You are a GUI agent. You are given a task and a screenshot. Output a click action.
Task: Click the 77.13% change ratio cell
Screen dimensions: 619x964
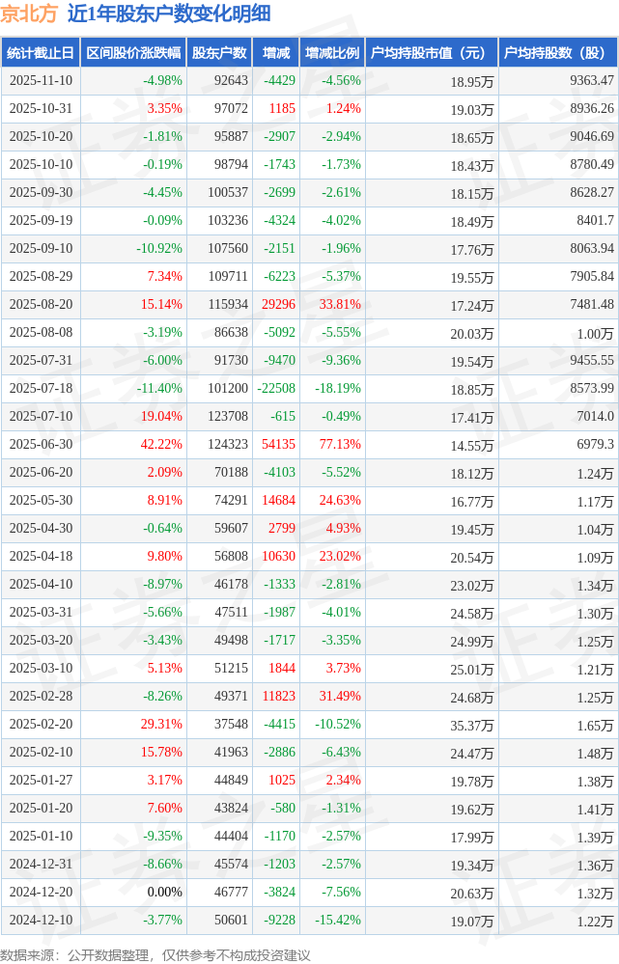[x=341, y=445]
